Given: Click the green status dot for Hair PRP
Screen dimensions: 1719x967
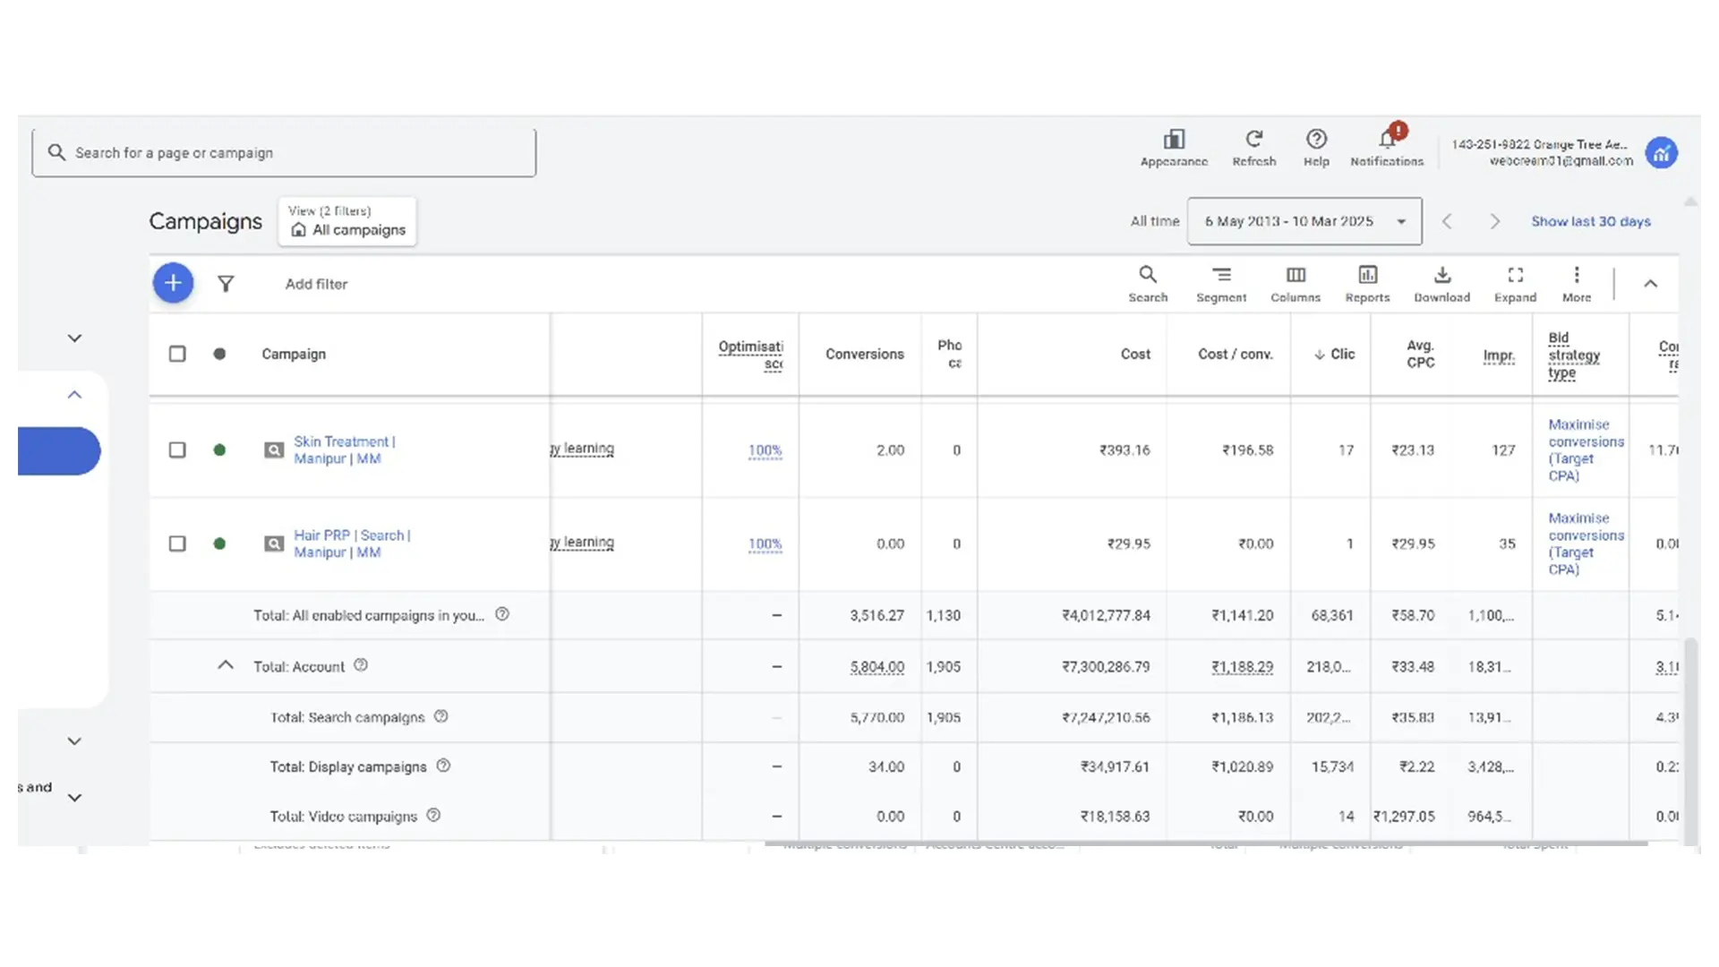Looking at the screenshot, I should pos(219,543).
